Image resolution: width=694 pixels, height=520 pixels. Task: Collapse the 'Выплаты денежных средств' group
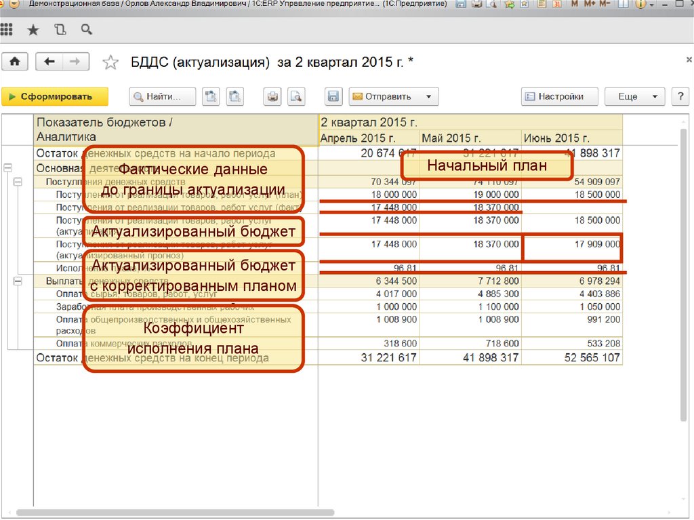[18, 281]
